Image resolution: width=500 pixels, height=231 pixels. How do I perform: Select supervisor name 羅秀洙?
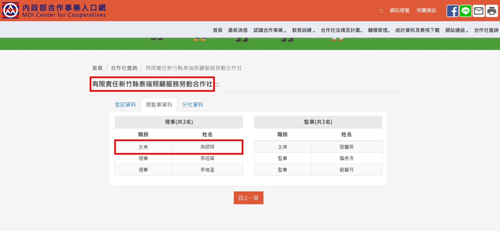point(346,158)
